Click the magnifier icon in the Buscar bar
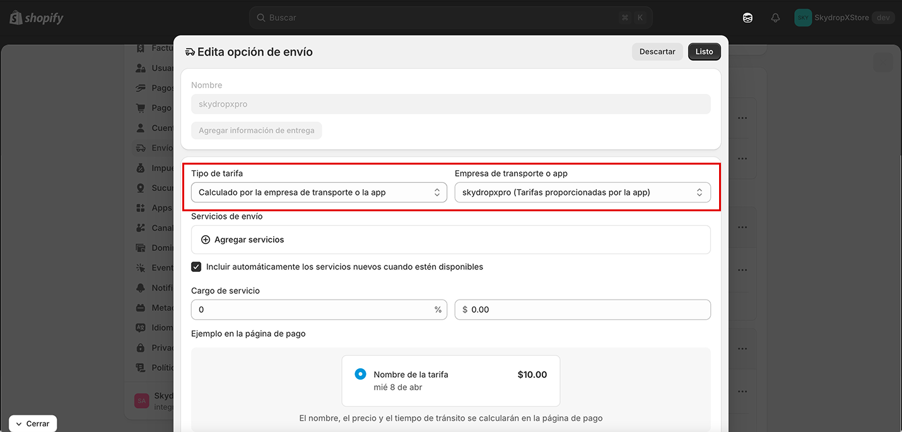This screenshot has width=902, height=432. coord(261,18)
